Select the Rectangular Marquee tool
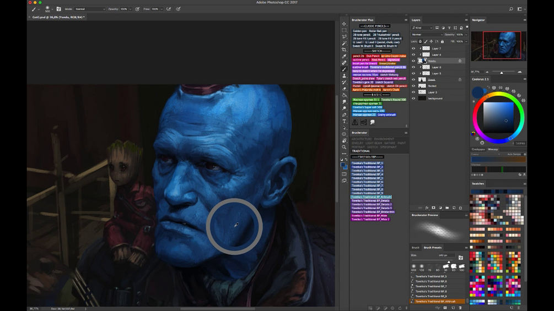Viewport: 554px width, 311px height. point(344,30)
